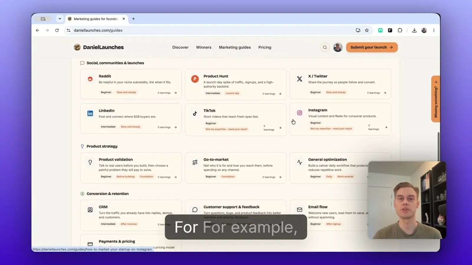
Task: Click the Email flow envelope icon
Action: click(x=299, y=210)
